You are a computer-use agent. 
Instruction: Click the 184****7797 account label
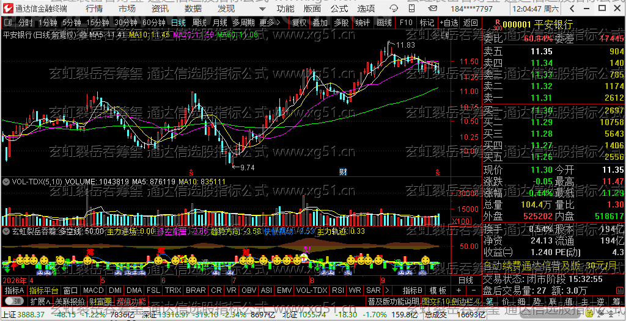click(471, 9)
